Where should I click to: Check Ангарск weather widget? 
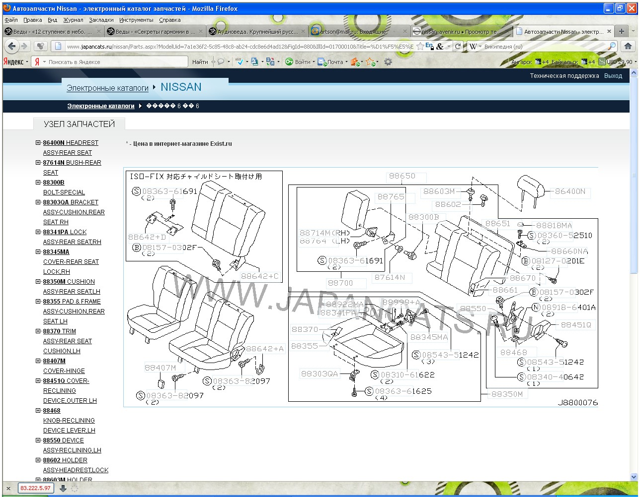[529, 62]
